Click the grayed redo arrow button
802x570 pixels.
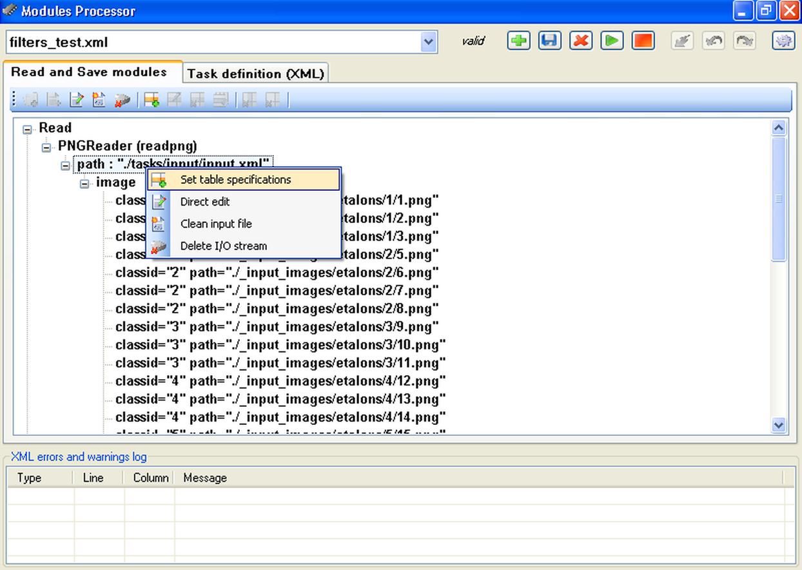(745, 41)
